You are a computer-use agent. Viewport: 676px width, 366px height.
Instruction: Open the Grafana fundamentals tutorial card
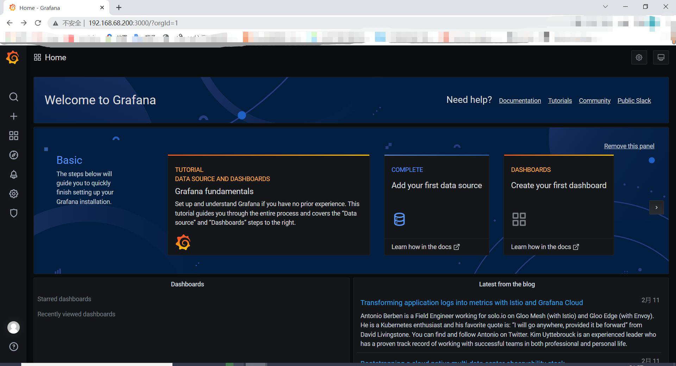click(x=269, y=205)
